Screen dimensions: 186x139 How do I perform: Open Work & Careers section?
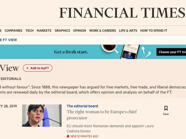[x=103, y=31]
